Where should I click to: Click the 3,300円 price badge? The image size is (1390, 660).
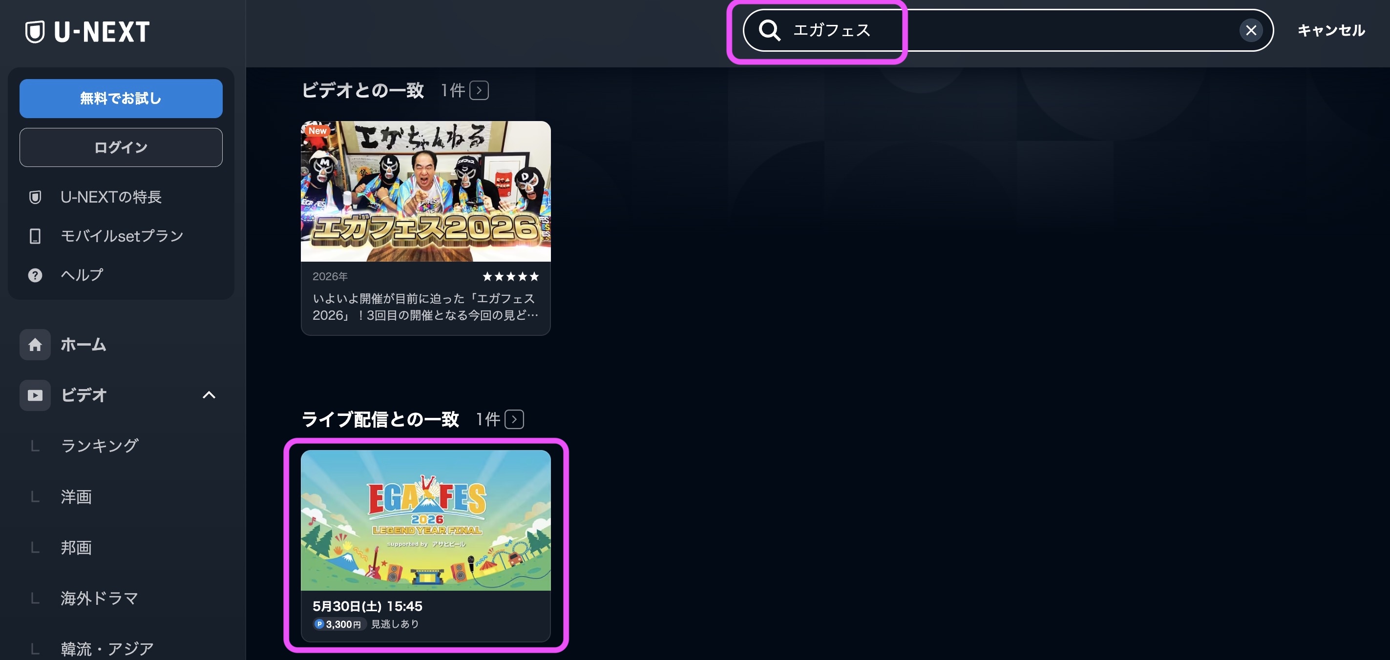point(339,624)
